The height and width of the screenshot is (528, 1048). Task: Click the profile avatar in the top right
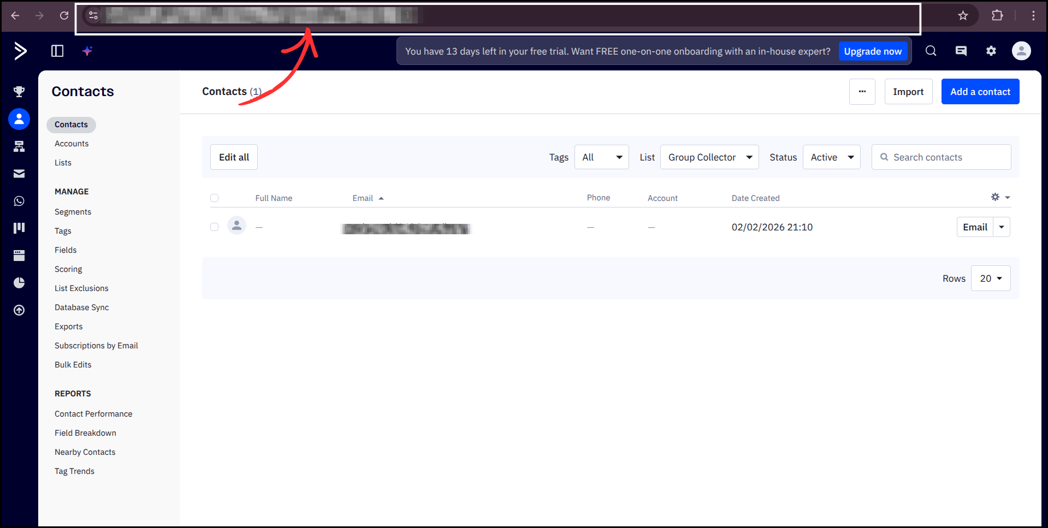(1021, 51)
